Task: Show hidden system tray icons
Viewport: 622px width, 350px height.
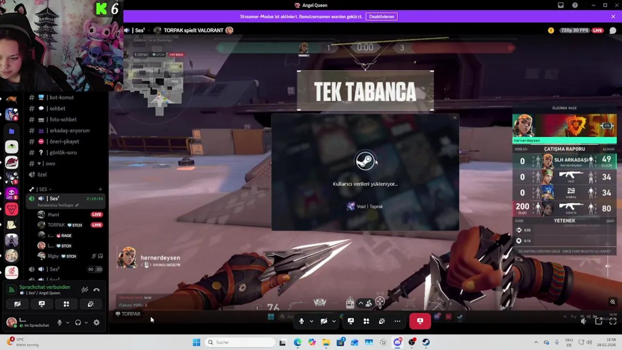Action: click(x=536, y=342)
